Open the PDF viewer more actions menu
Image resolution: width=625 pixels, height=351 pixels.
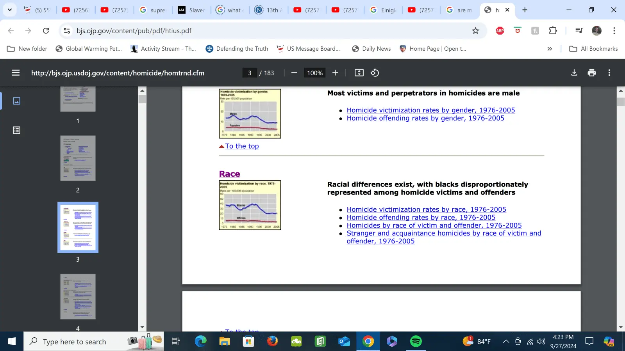(x=609, y=73)
